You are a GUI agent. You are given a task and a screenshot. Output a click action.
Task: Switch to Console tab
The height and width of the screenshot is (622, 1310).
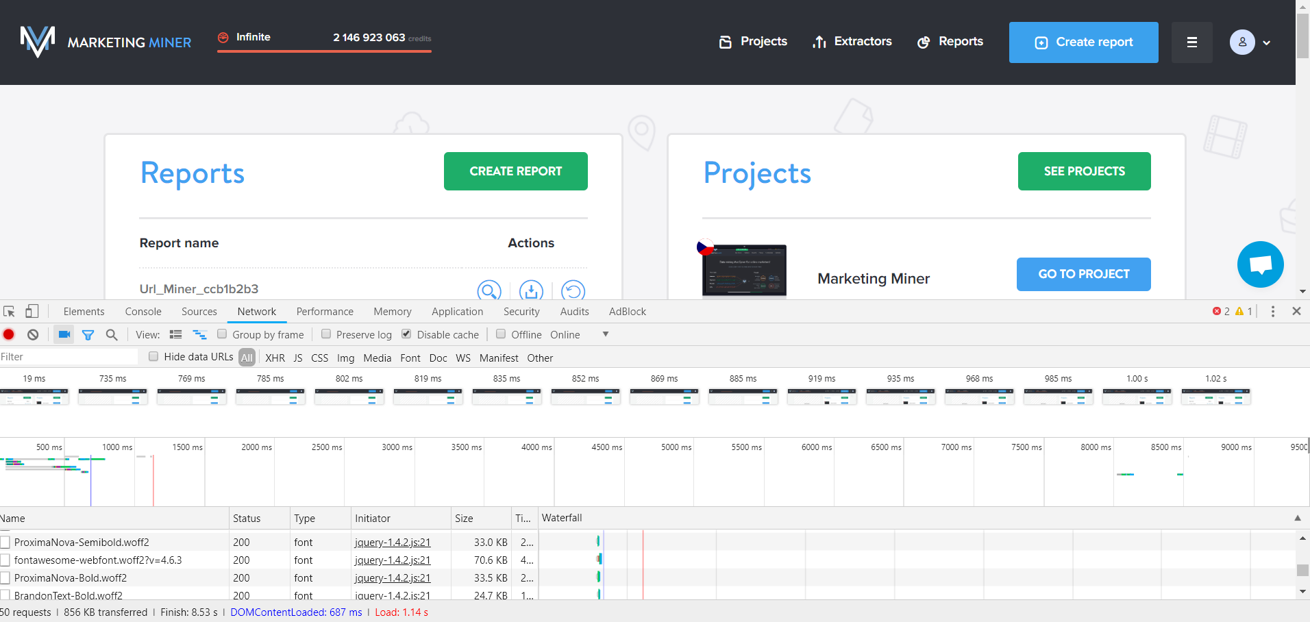coord(143,312)
